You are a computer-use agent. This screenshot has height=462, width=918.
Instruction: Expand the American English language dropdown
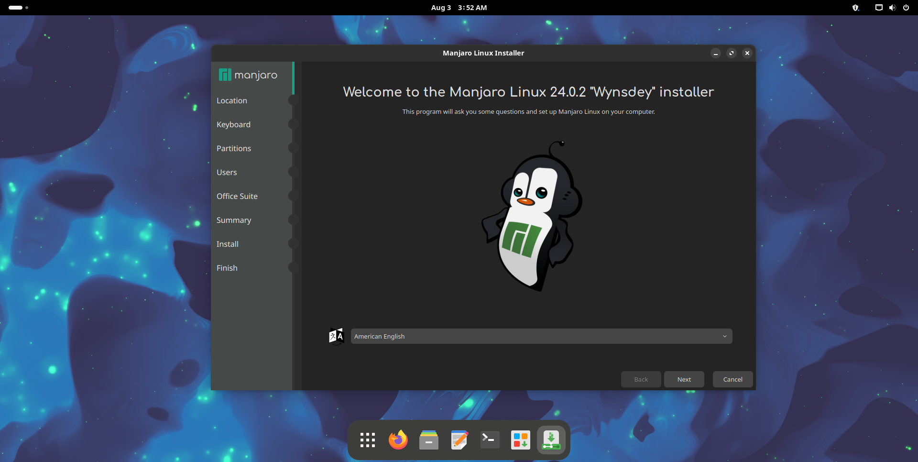pyautogui.click(x=541, y=336)
